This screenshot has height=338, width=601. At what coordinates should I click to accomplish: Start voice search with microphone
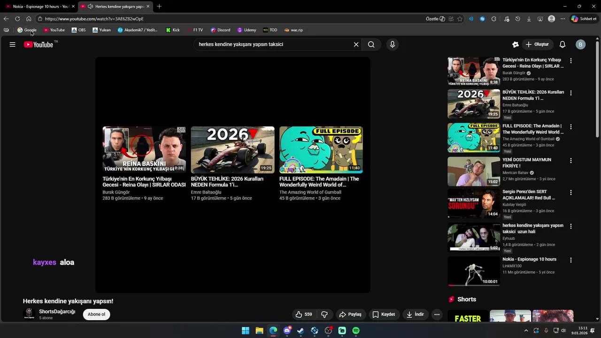tap(393, 45)
